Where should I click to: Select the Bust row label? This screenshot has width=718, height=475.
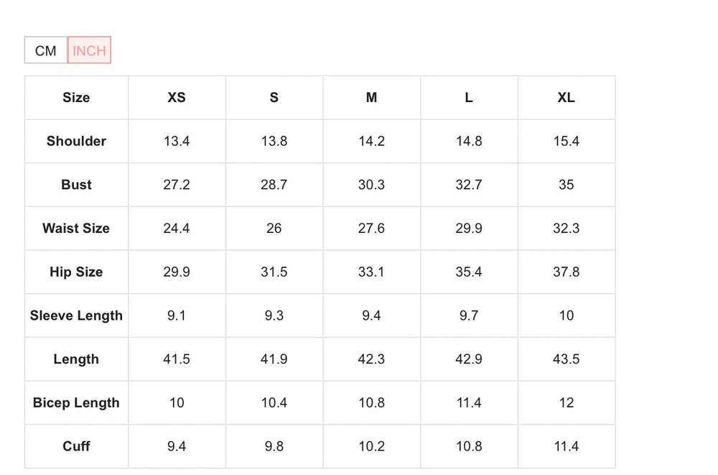point(76,185)
